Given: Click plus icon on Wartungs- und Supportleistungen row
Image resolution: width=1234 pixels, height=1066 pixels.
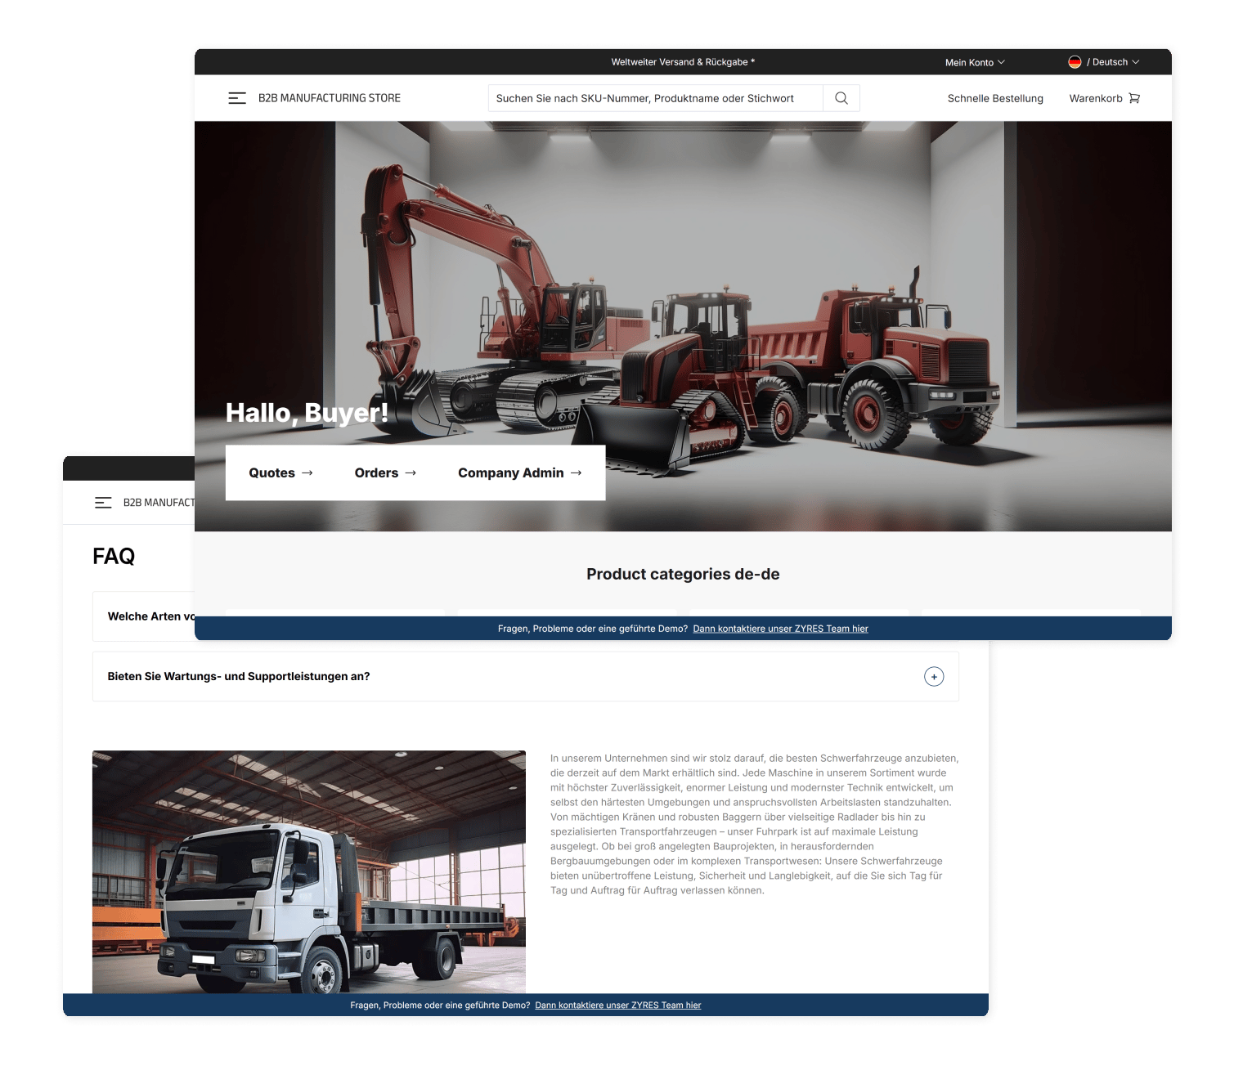Looking at the screenshot, I should (933, 677).
